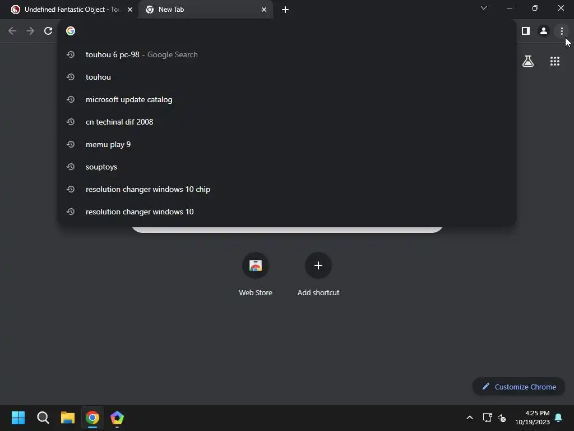Select the New Tab tab
The width and height of the screenshot is (574, 431).
tap(205, 10)
